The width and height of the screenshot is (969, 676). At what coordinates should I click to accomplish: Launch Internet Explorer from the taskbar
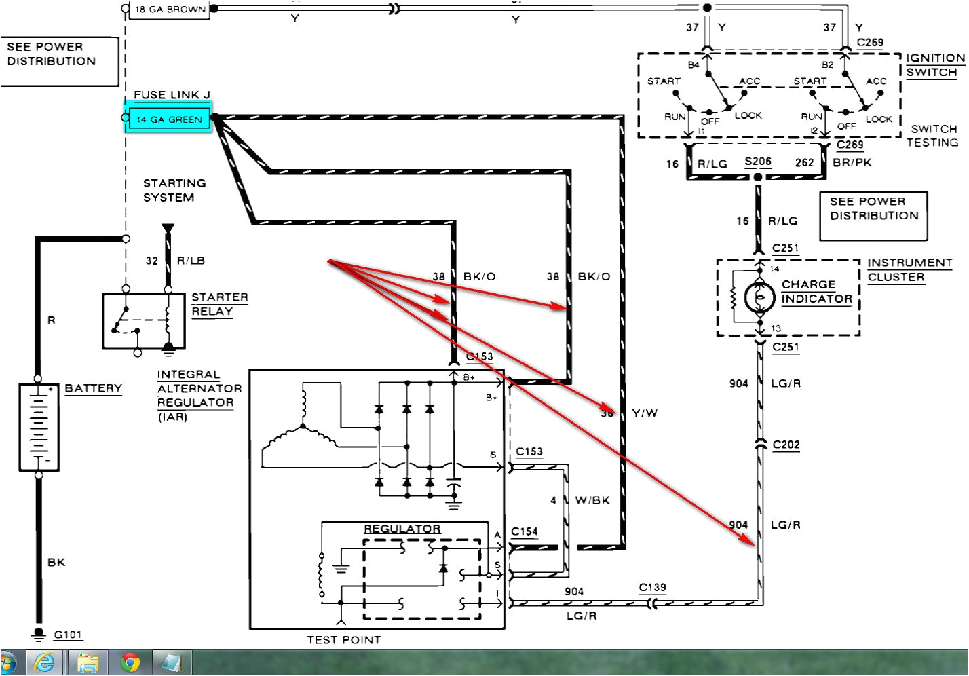[x=45, y=662]
